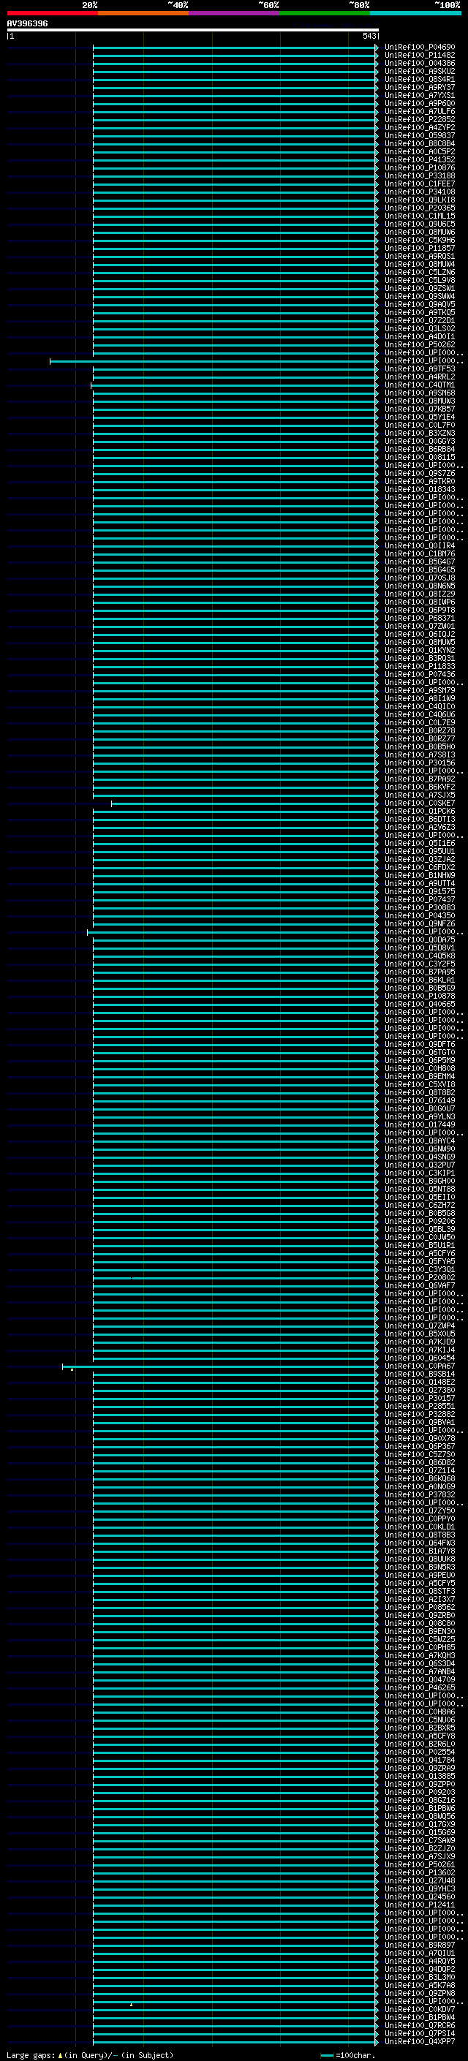
Task: Open hit UniRef100_A9RY37
Action: pyautogui.click(x=420, y=87)
